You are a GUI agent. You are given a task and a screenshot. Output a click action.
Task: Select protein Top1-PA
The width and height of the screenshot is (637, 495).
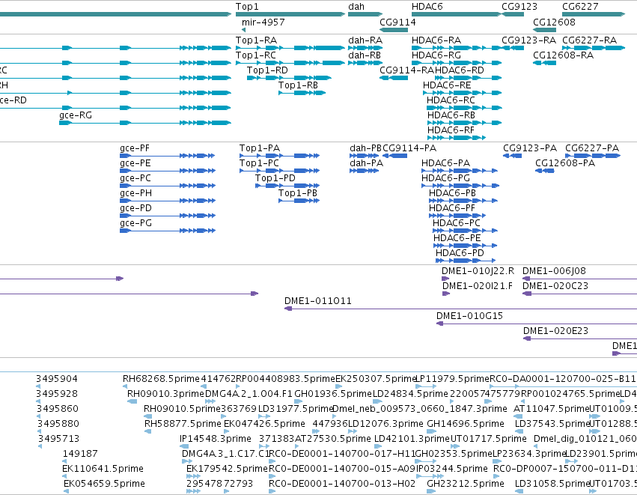pyautogui.click(x=279, y=156)
